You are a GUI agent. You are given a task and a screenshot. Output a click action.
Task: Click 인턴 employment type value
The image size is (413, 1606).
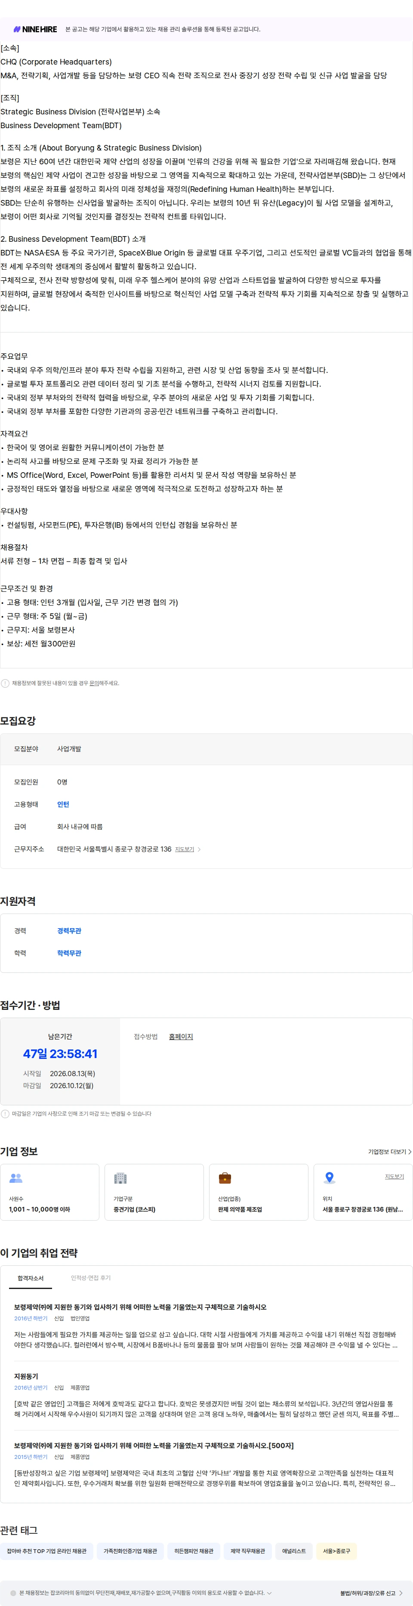point(63,804)
